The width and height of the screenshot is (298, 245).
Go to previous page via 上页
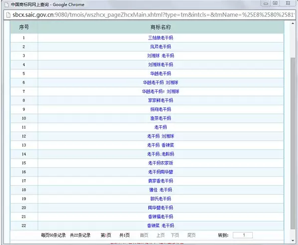point(160,235)
